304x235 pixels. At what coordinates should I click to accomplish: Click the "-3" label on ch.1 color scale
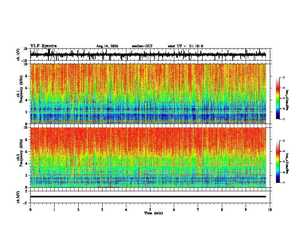[283, 77]
